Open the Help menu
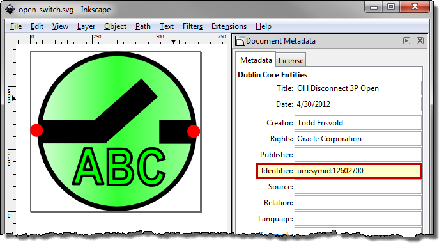 click(x=263, y=26)
